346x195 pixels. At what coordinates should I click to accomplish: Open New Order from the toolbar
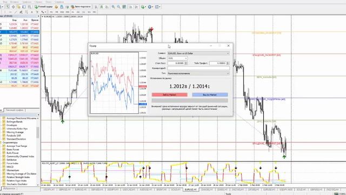(44, 7)
